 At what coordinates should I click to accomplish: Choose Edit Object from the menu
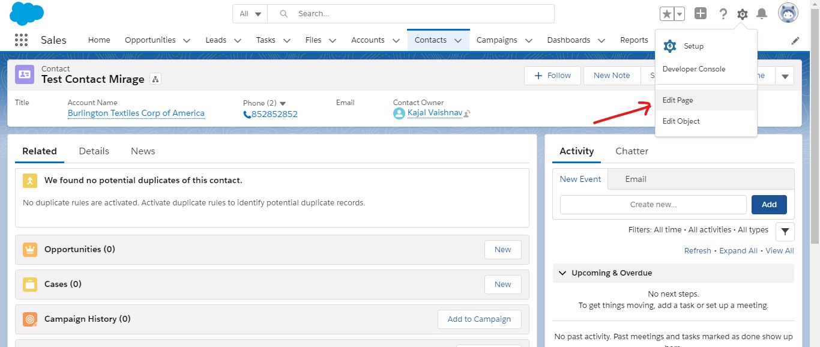(x=706, y=121)
